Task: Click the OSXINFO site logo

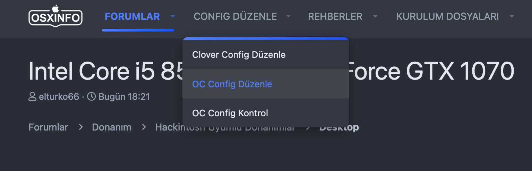Action: 55,16
